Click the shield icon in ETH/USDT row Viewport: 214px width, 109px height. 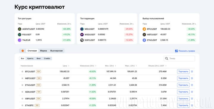[192, 85]
